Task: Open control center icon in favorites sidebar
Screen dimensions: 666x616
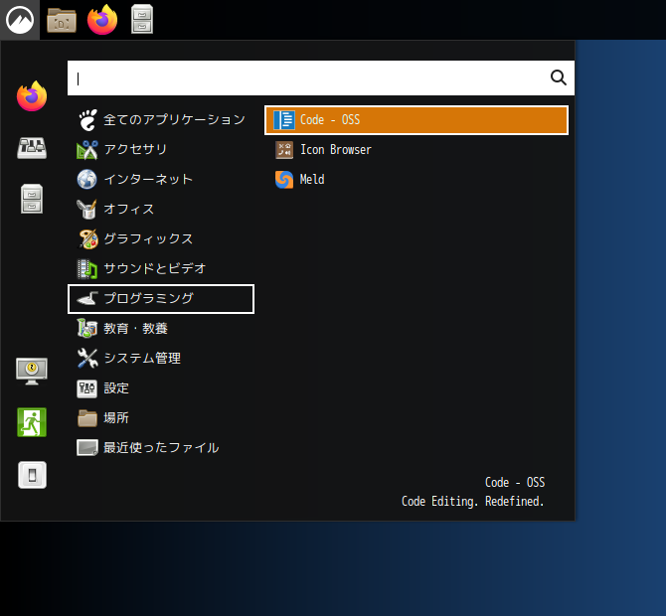Action: (x=32, y=148)
